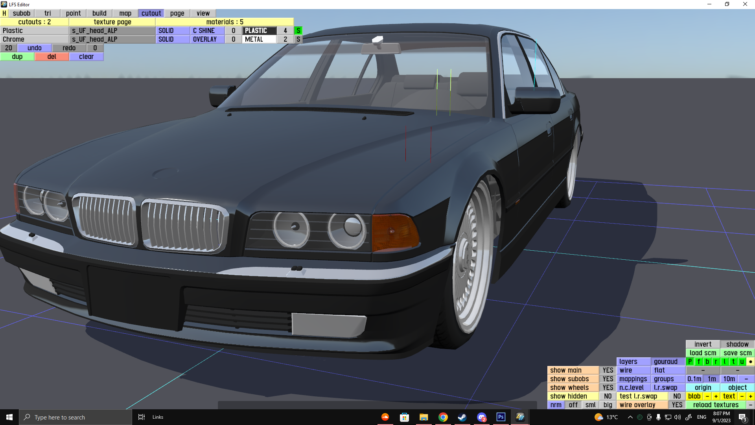Open Google Chrome from the taskbar

443,417
